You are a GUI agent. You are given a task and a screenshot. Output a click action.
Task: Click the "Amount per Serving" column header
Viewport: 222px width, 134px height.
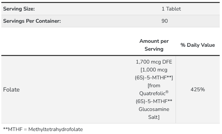tap(154, 45)
